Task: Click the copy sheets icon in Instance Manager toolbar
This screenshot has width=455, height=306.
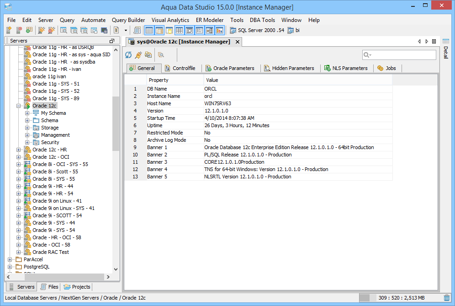Action: coord(148,54)
